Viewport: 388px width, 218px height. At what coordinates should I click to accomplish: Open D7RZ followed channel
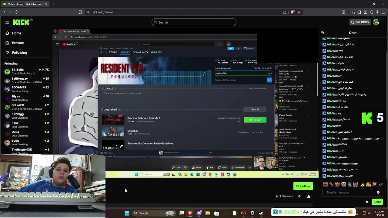[x=27, y=134]
